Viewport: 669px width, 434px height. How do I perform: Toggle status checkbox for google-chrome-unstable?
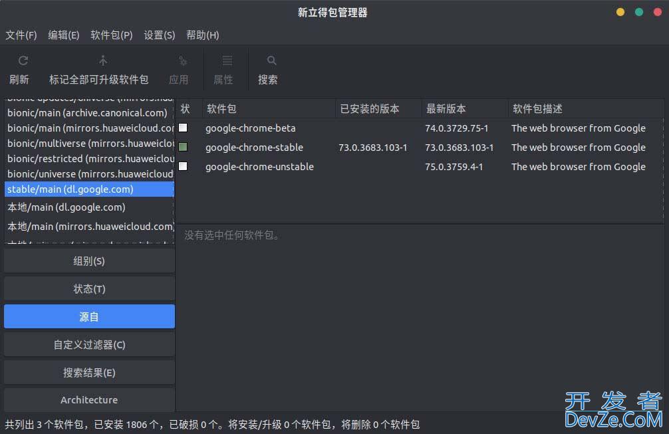(x=183, y=166)
